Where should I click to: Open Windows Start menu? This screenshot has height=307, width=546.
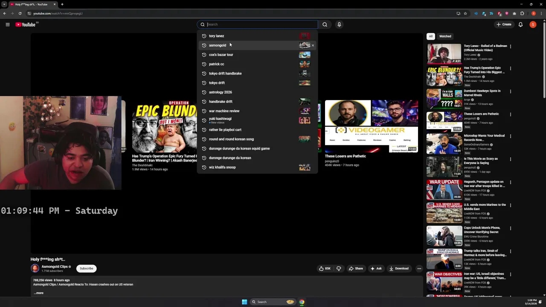244,302
